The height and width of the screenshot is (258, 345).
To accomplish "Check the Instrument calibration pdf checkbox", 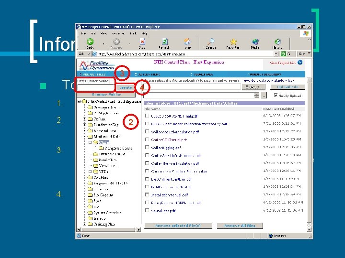I will point(147,124).
